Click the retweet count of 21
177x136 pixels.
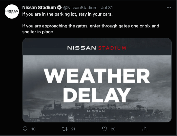coord(73,129)
